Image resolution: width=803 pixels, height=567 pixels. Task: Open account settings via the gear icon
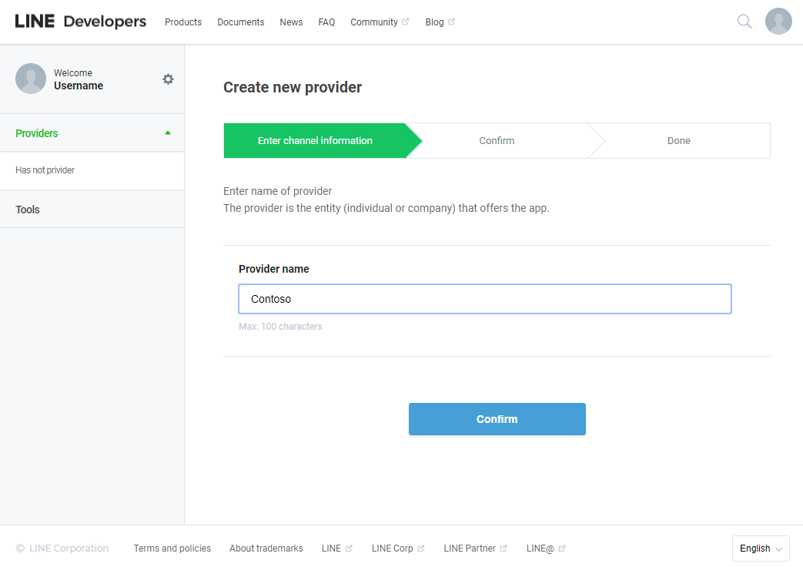pyautogui.click(x=168, y=79)
